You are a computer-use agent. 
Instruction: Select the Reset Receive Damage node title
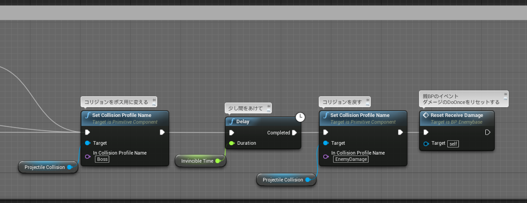click(x=457, y=115)
